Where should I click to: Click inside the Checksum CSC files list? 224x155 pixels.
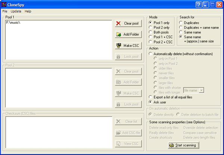coord(59,132)
